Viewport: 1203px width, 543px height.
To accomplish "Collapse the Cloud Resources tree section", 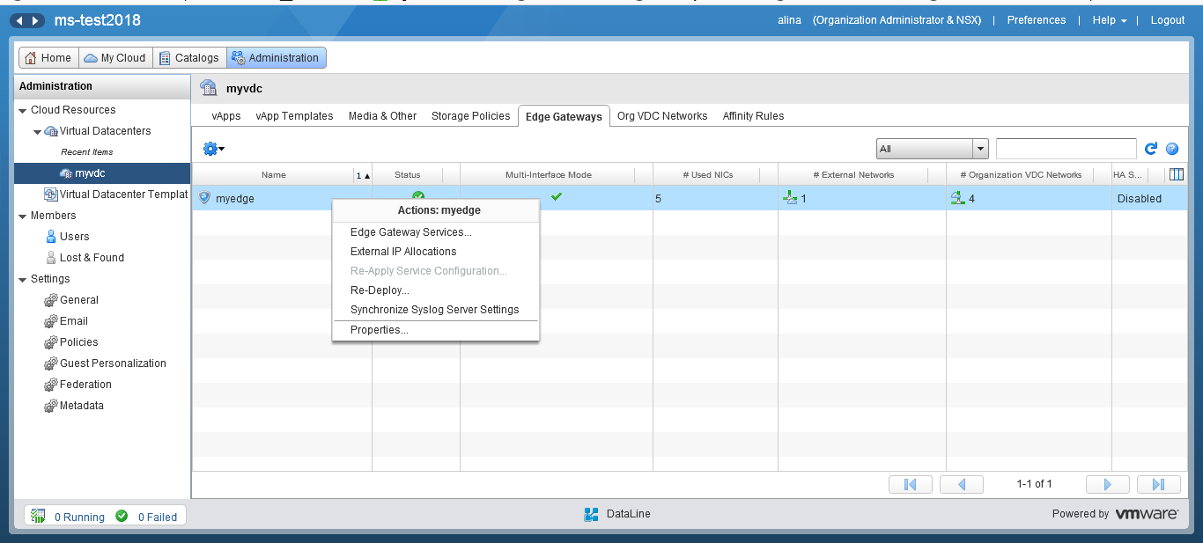I will [x=22, y=110].
